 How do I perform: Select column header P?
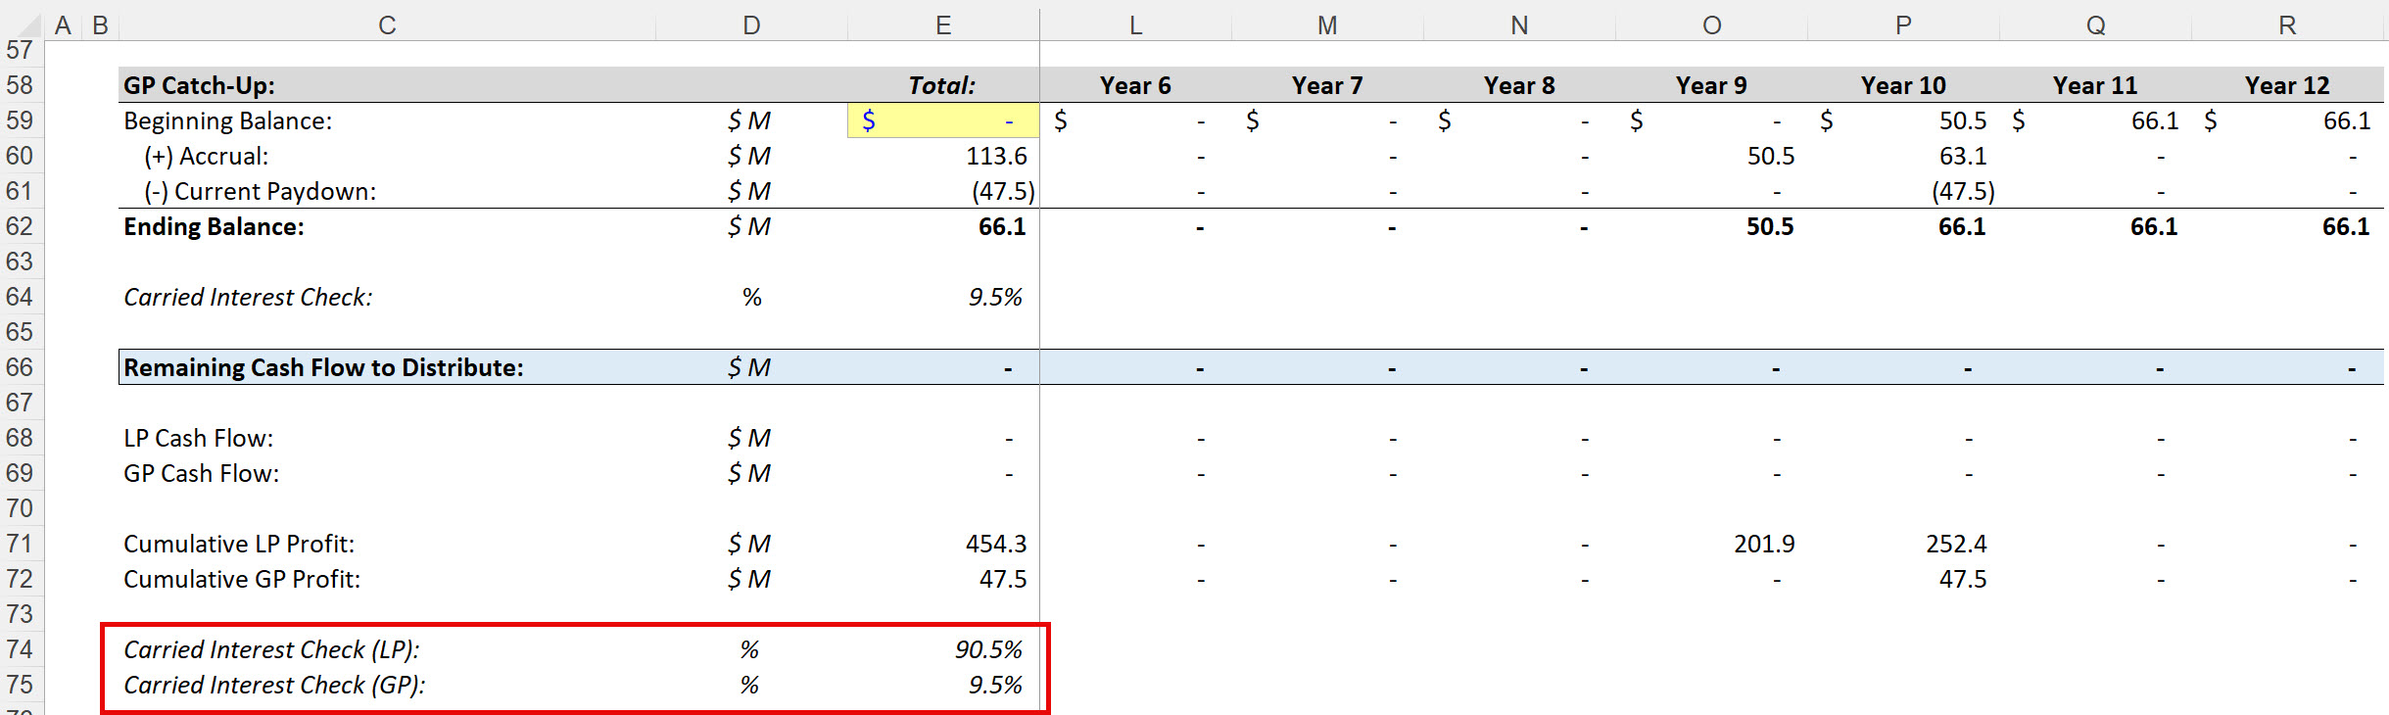pyautogui.click(x=1903, y=25)
